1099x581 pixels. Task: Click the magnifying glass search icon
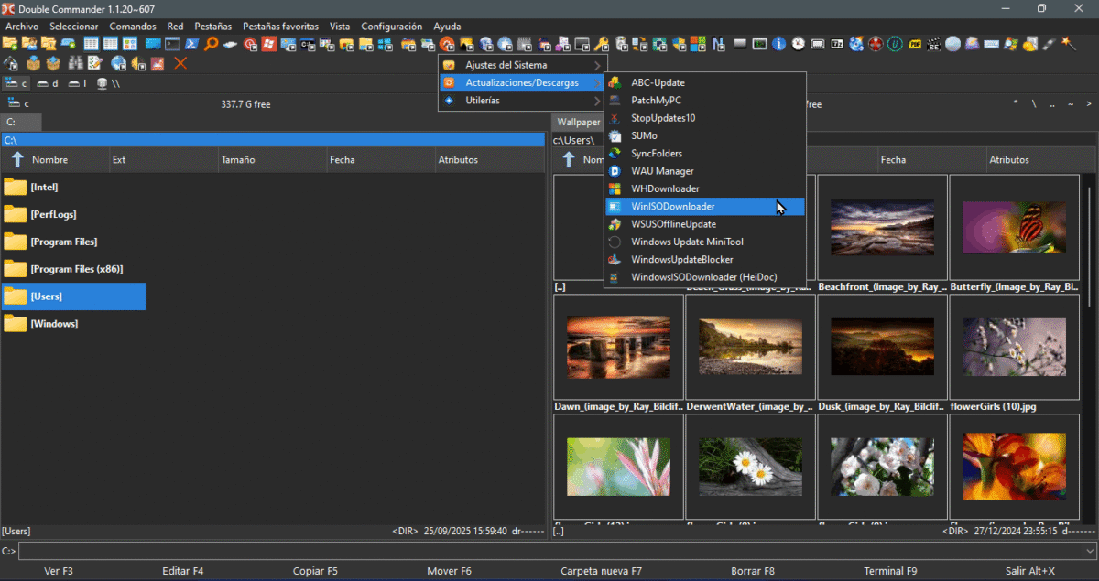coord(212,44)
